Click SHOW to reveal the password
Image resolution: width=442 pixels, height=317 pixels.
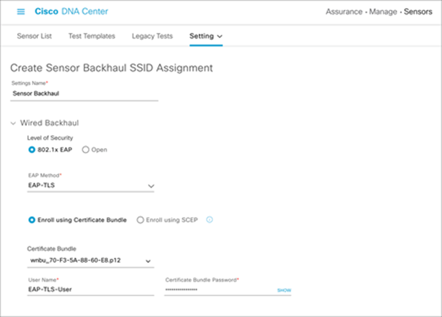pos(284,290)
